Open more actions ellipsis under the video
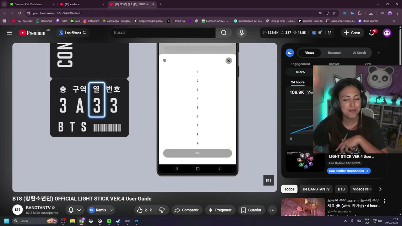Screen dimensions: 402x226 272,210
